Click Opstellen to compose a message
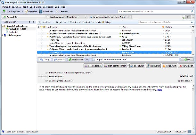Viewport: 196px width, 135px height. point(31,12)
